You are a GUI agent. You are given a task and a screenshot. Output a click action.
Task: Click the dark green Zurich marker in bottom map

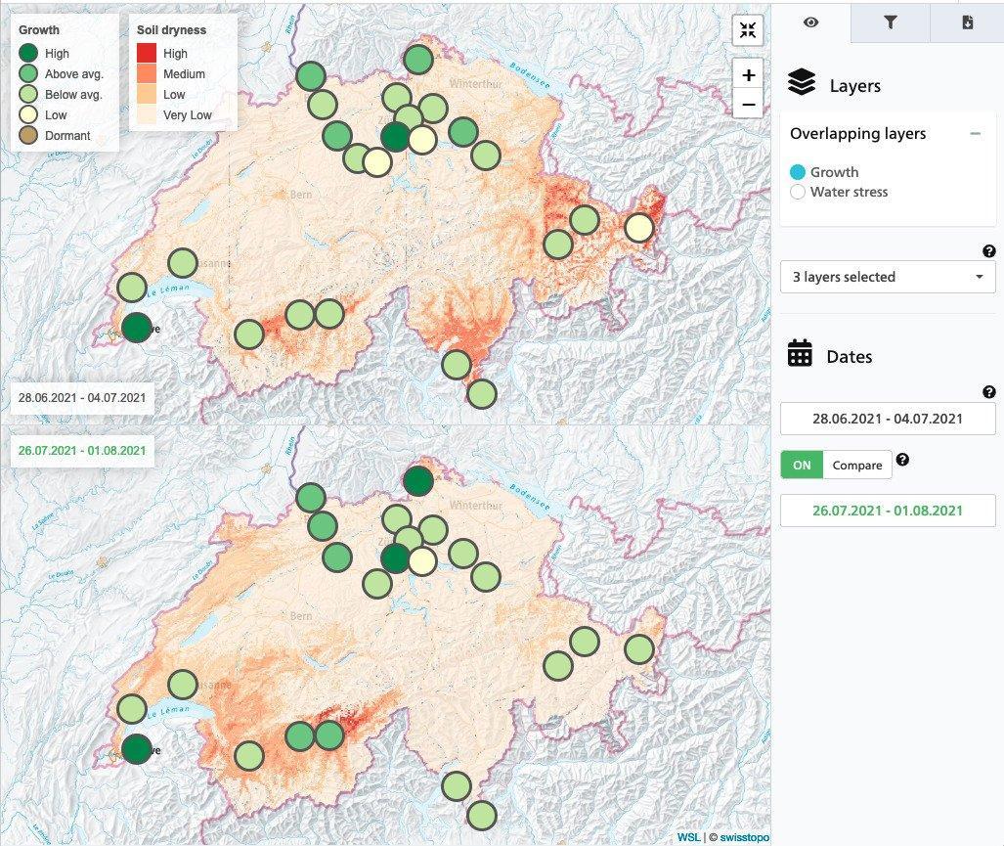pos(396,558)
